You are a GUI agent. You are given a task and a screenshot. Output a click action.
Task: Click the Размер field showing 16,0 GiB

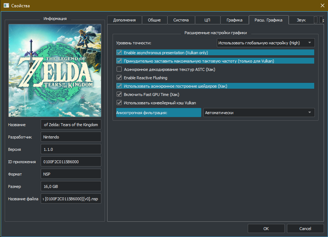coord(71,186)
